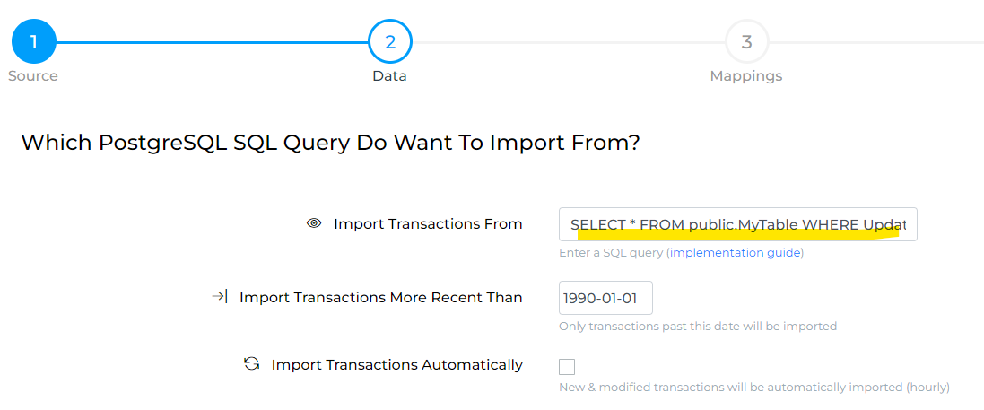The width and height of the screenshot is (984, 410).
Task: Click the hourly auto-import helper text
Action: pos(754,388)
